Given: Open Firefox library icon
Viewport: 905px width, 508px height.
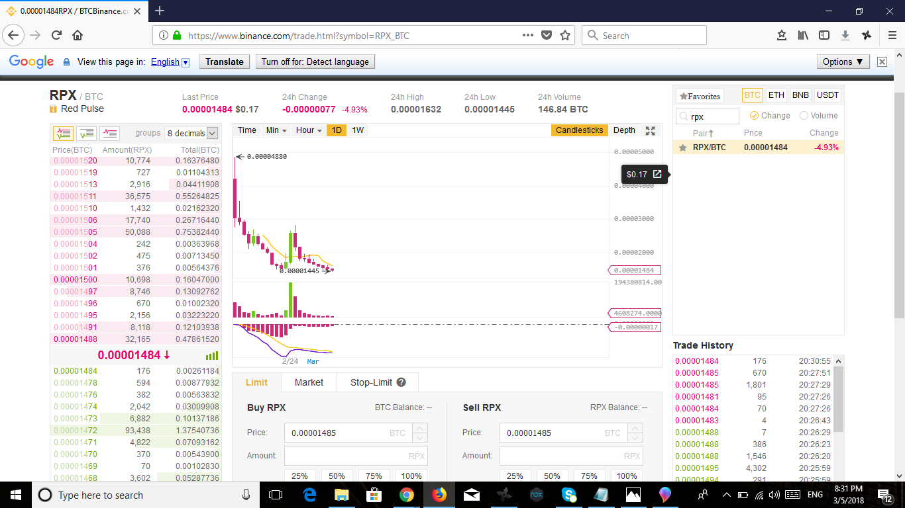Looking at the screenshot, I should tap(803, 35).
